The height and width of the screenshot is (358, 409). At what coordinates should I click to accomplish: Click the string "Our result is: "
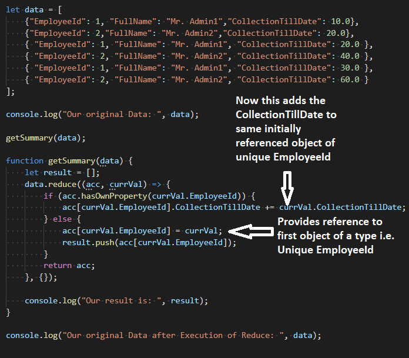[121, 300]
